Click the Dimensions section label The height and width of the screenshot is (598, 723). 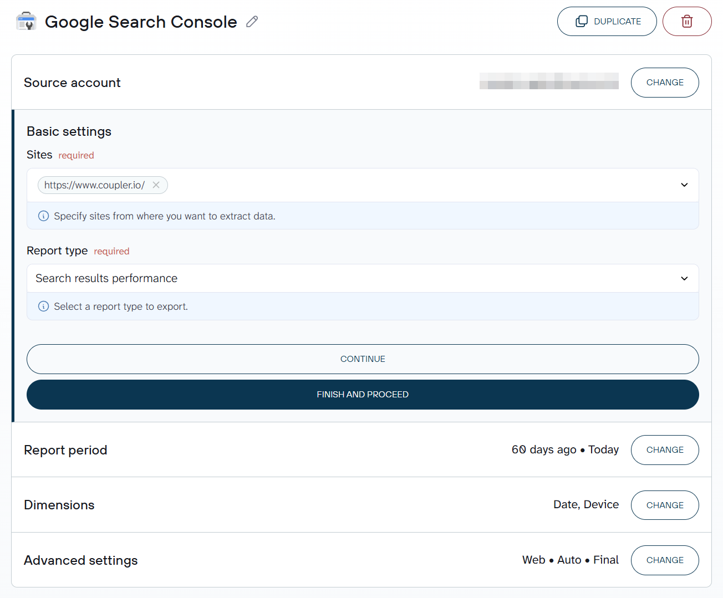pos(59,505)
